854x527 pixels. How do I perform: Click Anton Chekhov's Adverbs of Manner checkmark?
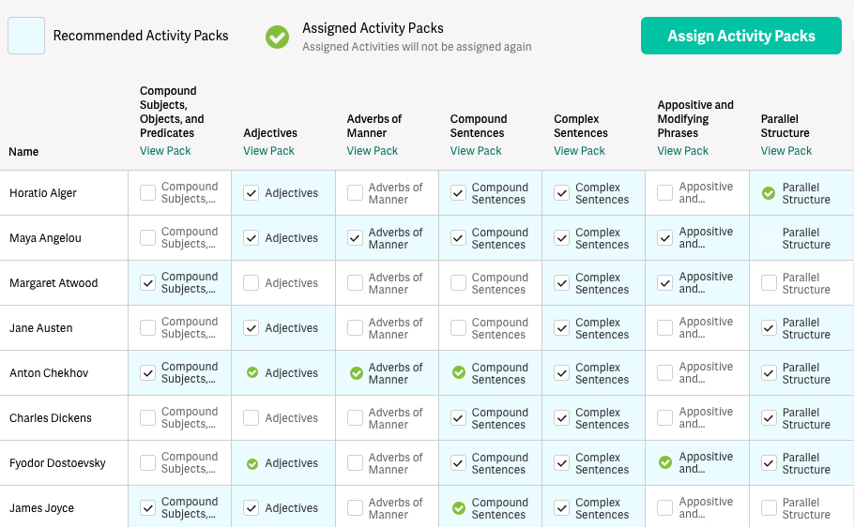[x=356, y=373]
